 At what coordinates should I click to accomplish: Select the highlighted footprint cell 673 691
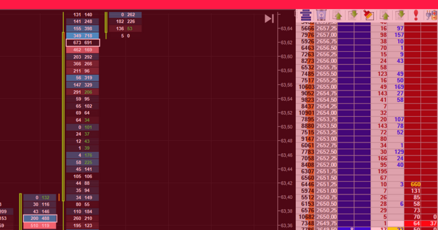point(83,43)
